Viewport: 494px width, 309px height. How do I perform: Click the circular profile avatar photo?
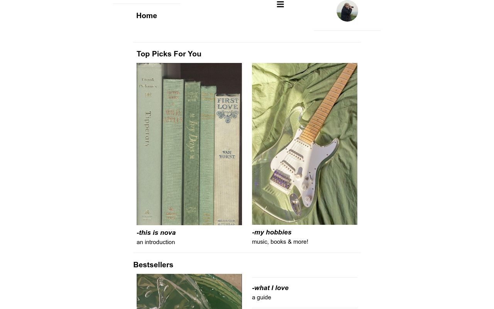tap(347, 11)
